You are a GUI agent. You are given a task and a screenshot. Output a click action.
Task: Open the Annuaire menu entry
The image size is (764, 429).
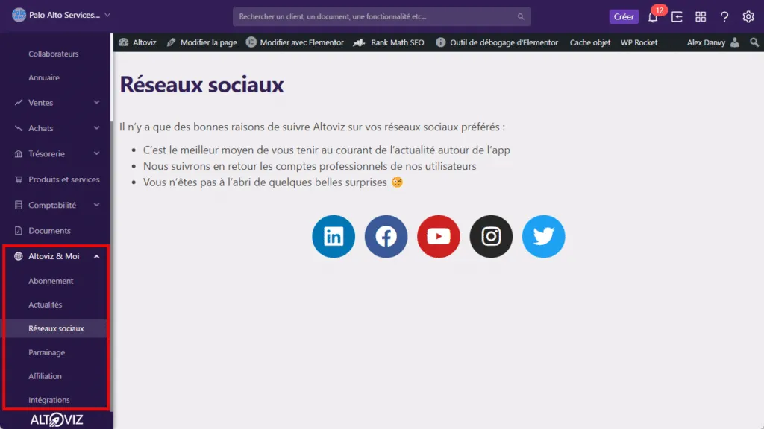coord(44,77)
